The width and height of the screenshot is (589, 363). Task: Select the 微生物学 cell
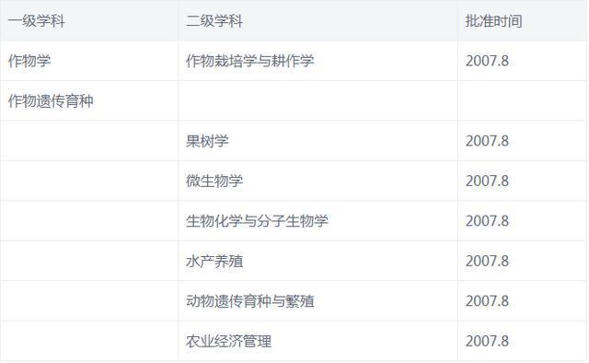(x=318, y=181)
